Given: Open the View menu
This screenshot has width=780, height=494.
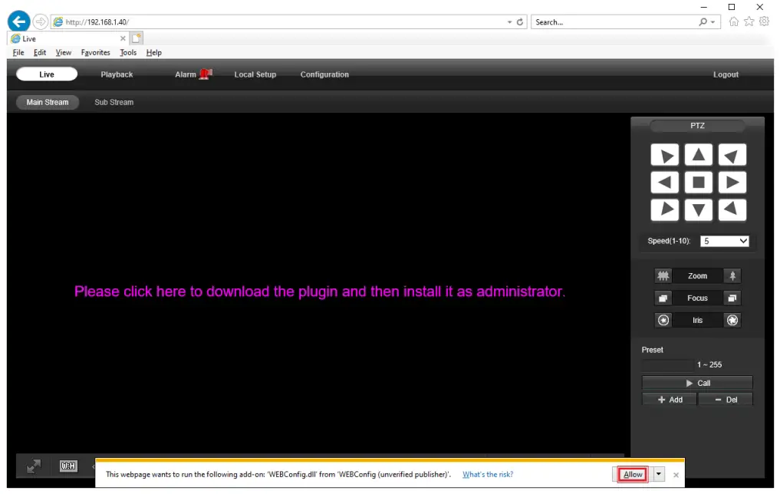Looking at the screenshot, I should (x=63, y=52).
